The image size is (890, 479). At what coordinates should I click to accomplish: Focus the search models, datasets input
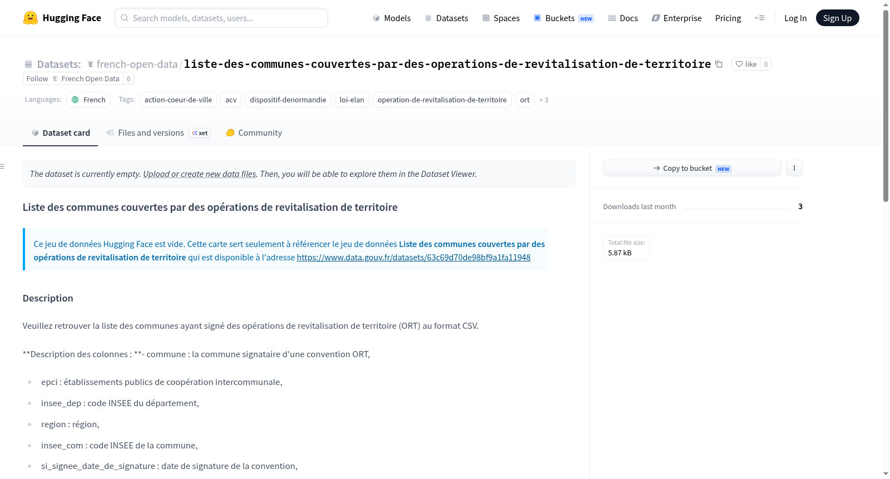221,18
